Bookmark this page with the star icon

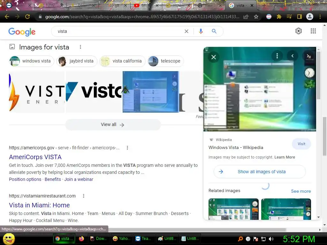coord(256,17)
